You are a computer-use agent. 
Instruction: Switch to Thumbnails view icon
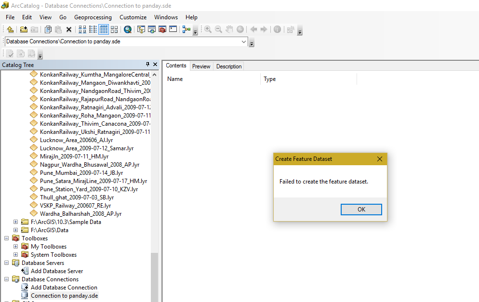click(x=114, y=29)
